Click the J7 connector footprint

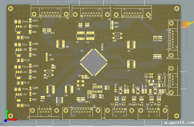[132, 12]
